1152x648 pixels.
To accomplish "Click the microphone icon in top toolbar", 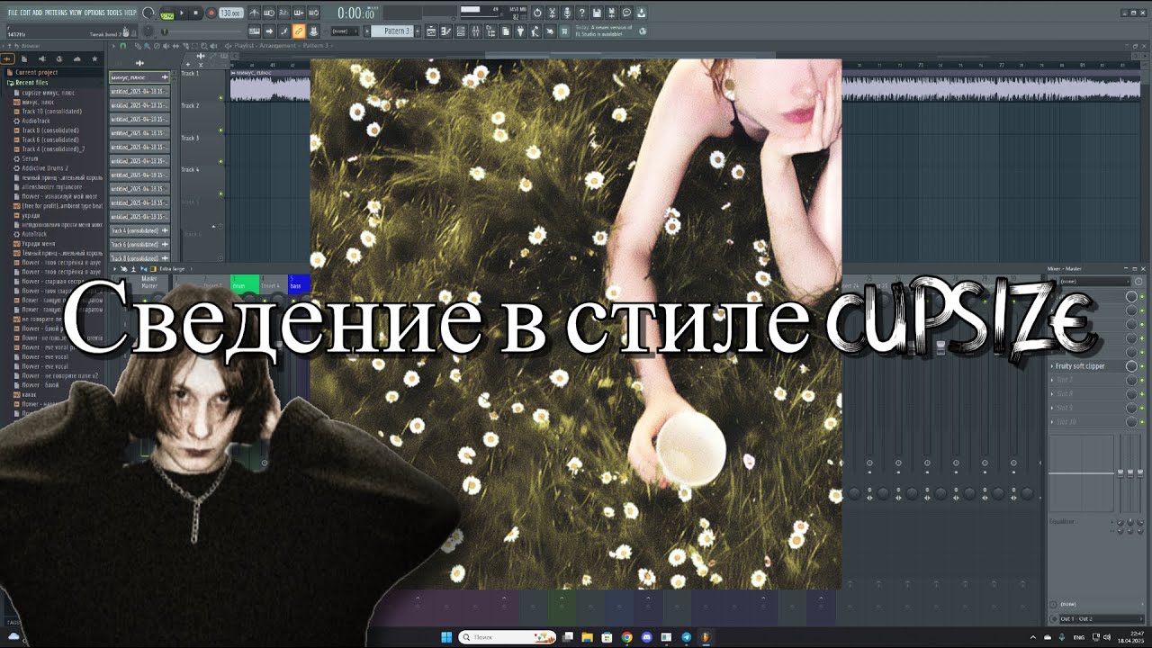I will click(x=567, y=13).
